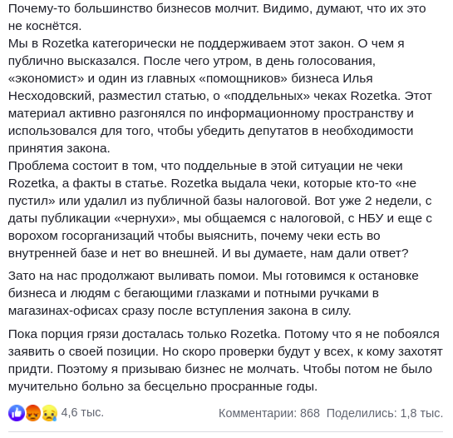Click the angry face reaction icon
This screenshot has width=453, height=438.
pos(32,412)
